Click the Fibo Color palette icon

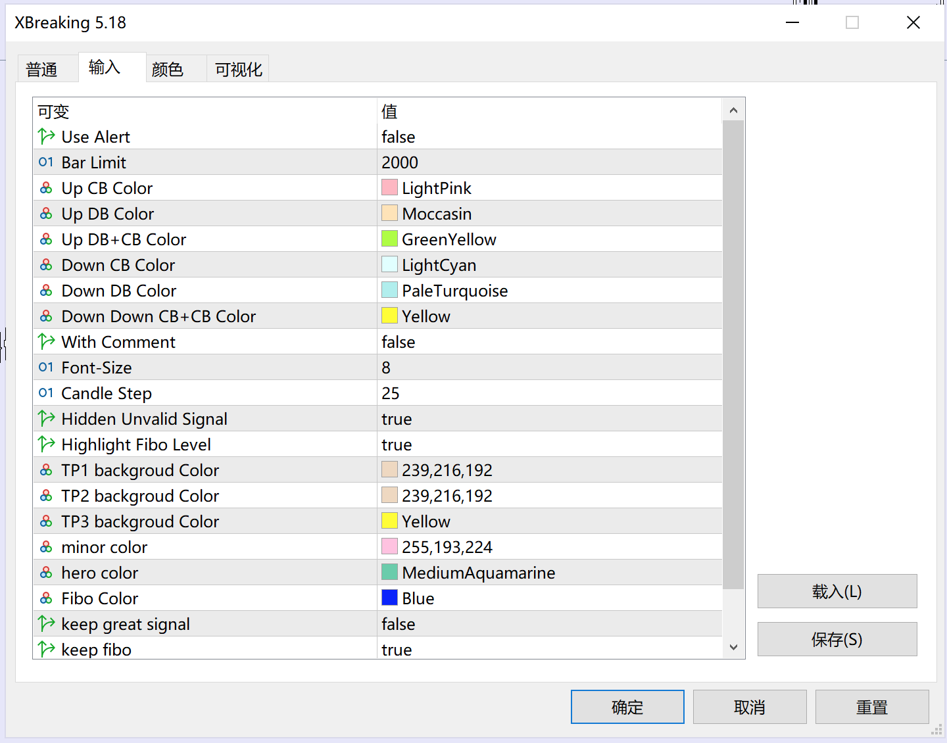(x=46, y=598)
